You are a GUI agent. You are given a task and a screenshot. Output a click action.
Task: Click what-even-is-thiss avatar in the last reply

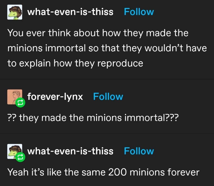coord(14,151)
